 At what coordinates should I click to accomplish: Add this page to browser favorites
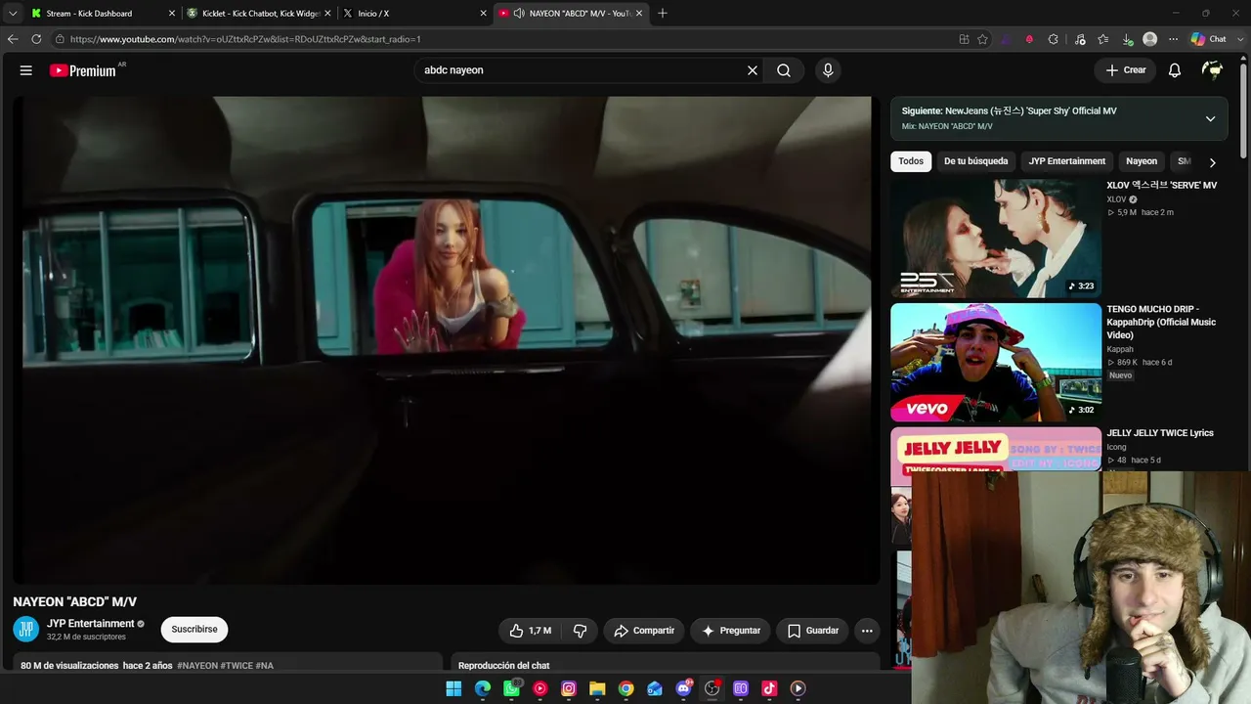pyautogui.click(x=982, y=39)
